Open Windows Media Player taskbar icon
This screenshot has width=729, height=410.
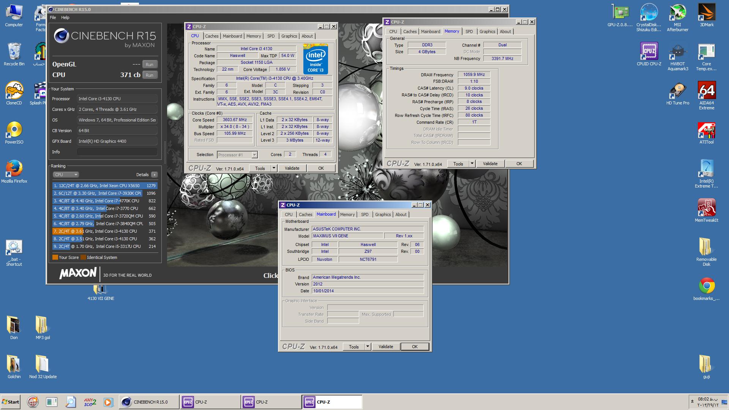(108, 402)
